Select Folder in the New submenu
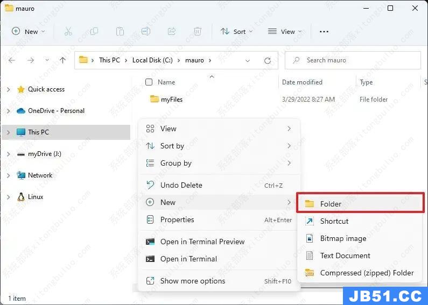Image resolution: width=428 pixels, height=305 pixels. [331, 204]
